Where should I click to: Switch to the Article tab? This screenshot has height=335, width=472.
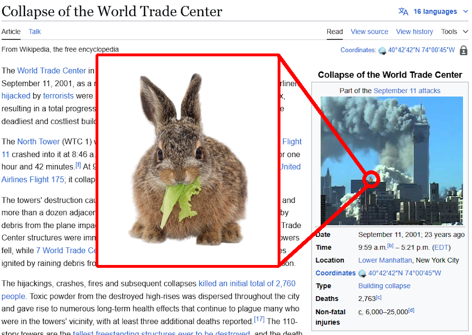pyautogui.click(x=11, y=32)
